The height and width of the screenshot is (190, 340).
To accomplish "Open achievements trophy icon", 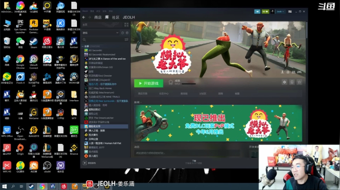I will click(170, 82).
